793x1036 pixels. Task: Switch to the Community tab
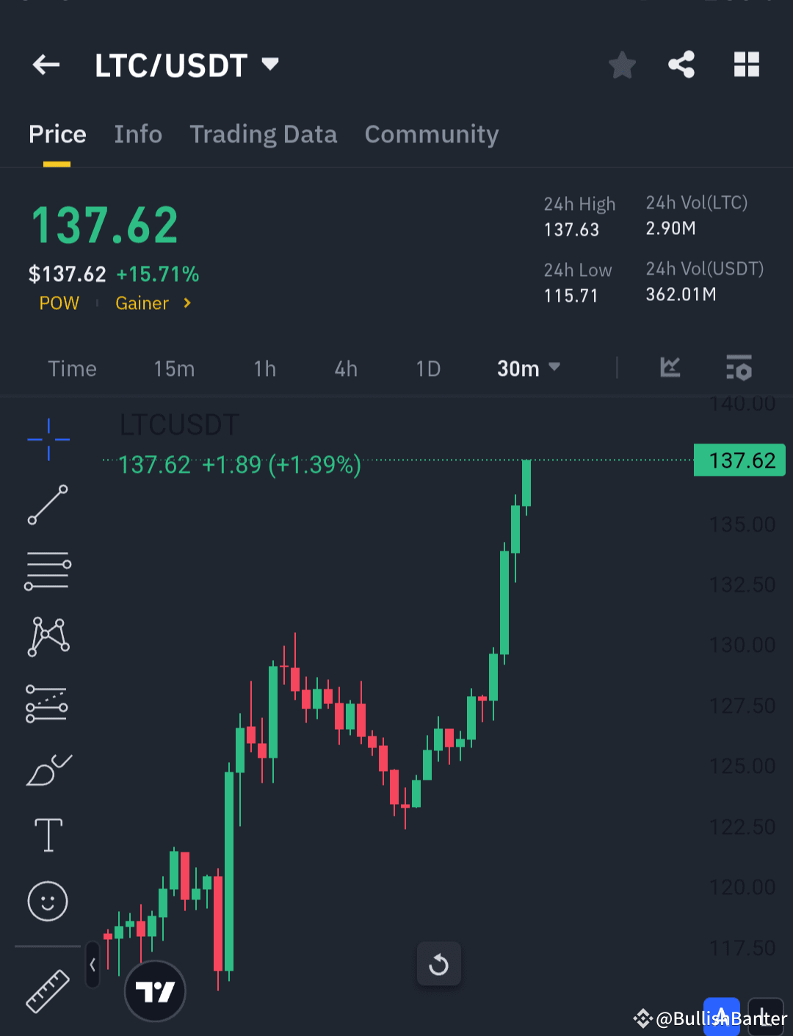(x=432, y=134)
